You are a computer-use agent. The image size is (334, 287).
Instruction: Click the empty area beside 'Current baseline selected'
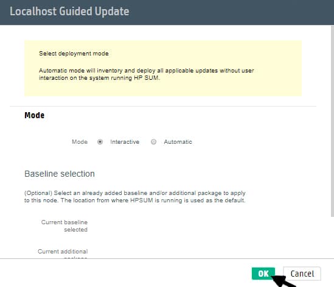coord(170,225)
